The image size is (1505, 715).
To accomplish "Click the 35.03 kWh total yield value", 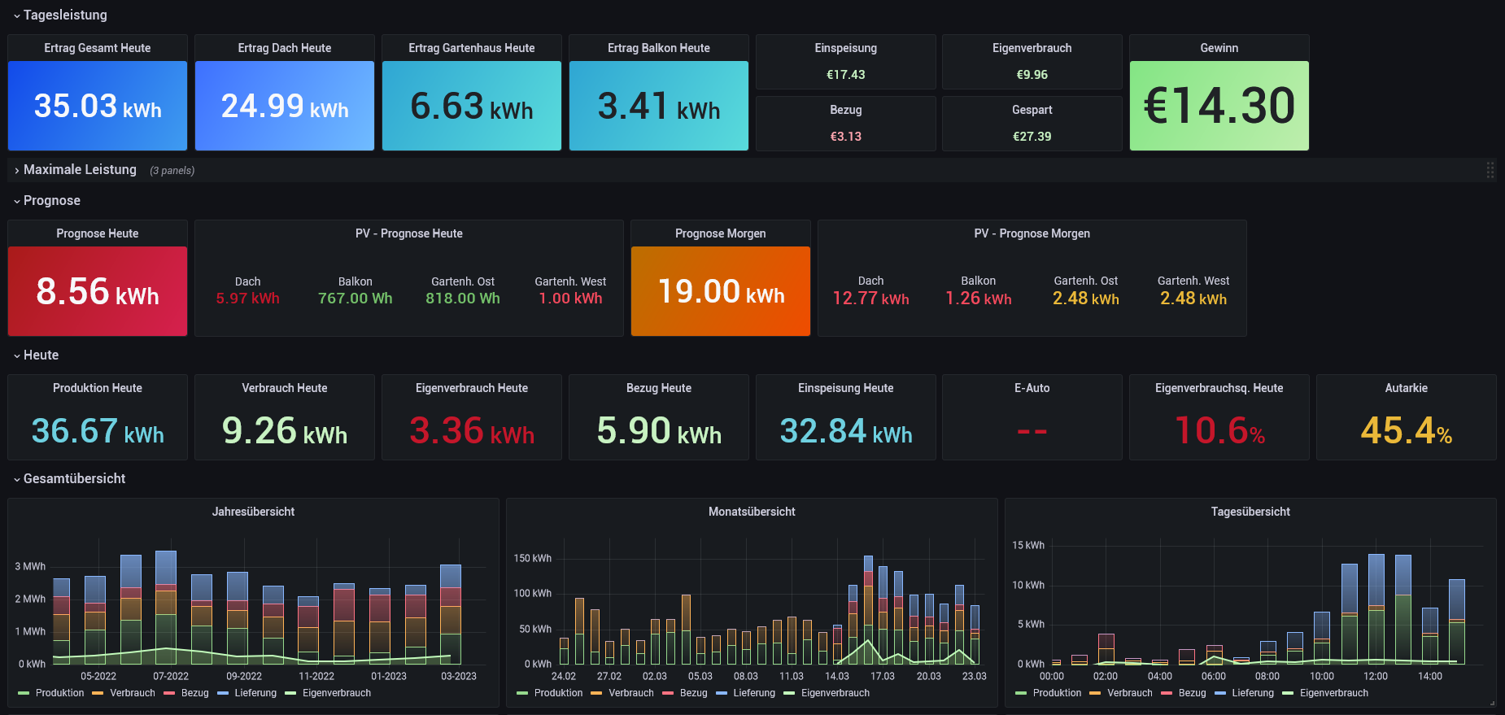I will [x=98, y=106].
